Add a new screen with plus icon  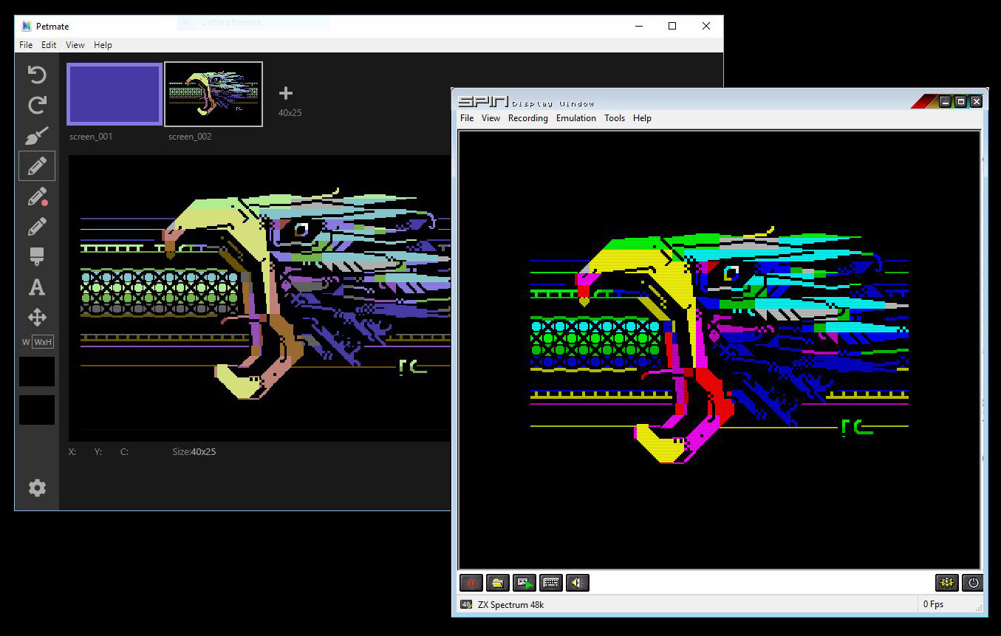(286, 93)
